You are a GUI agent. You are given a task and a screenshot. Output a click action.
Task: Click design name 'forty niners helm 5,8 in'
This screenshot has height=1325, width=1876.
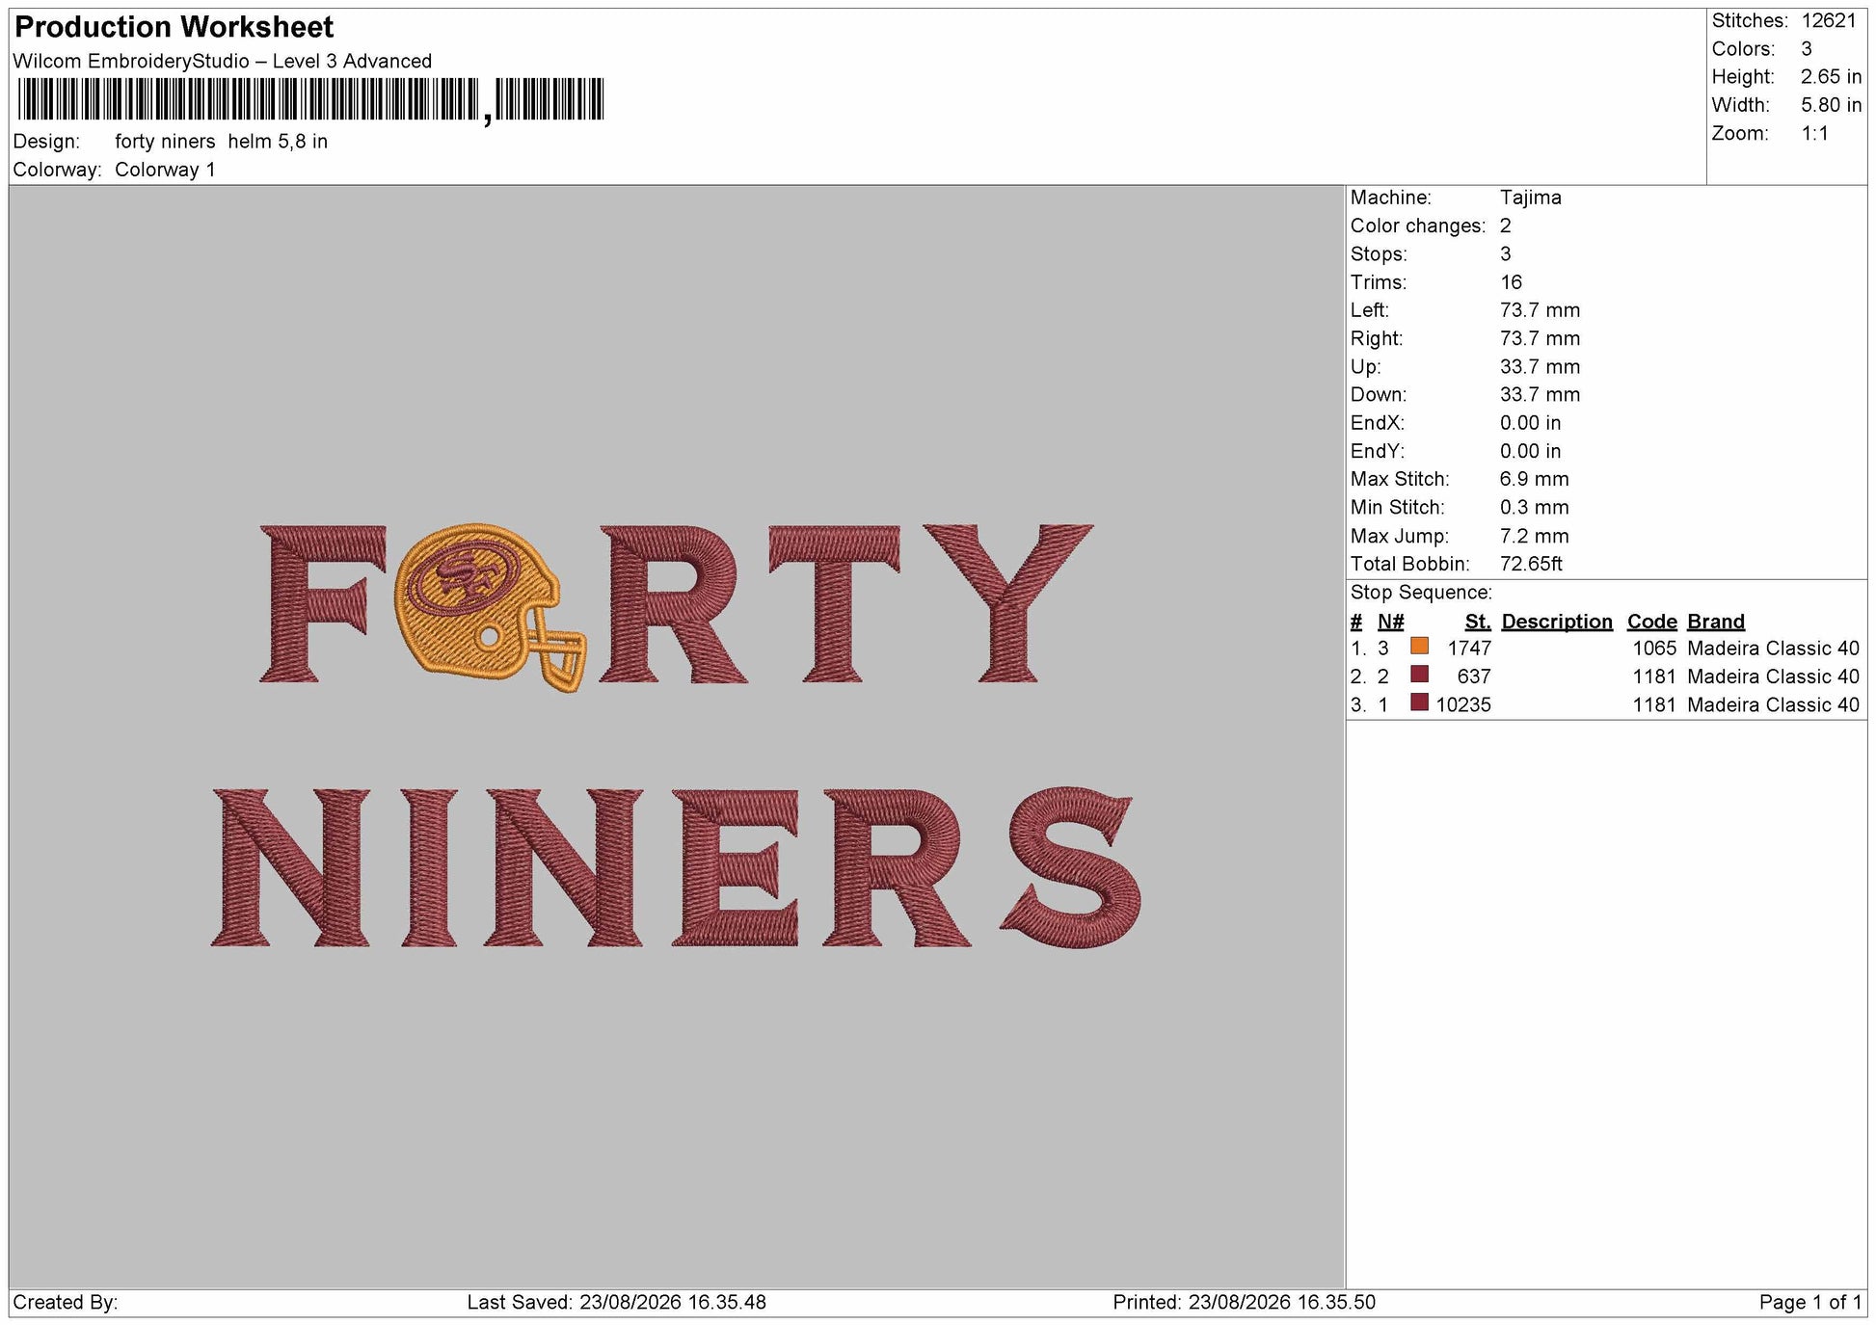(221, 142)
